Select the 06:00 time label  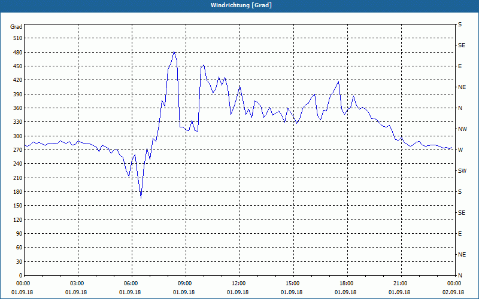(x=132, y=283)
